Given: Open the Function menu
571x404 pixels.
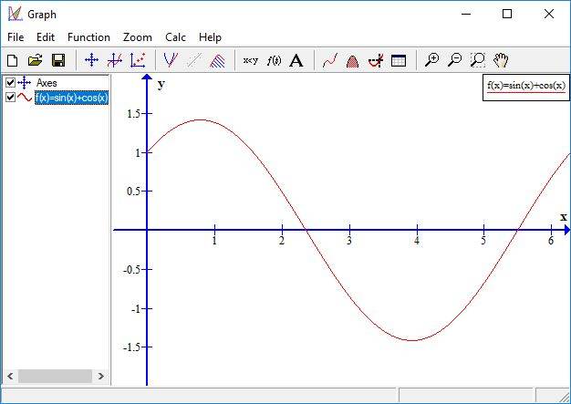Looking at the screenshot, I should [88, 37].
